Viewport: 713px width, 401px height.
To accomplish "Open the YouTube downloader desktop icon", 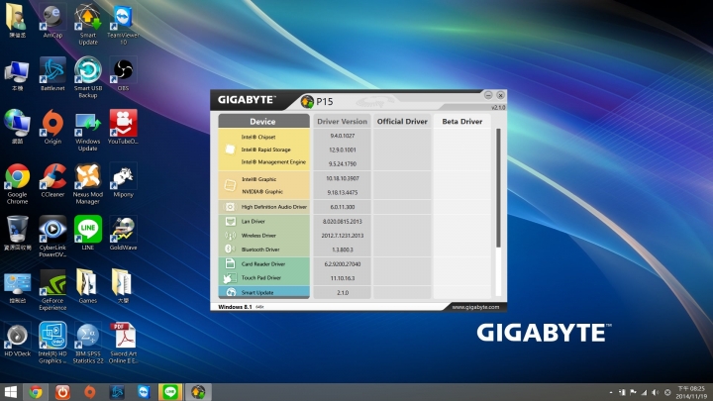I will point(123,128).
